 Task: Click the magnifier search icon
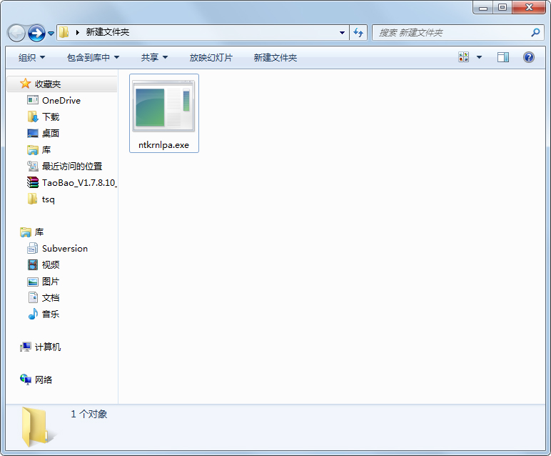[x=535, y=33]
